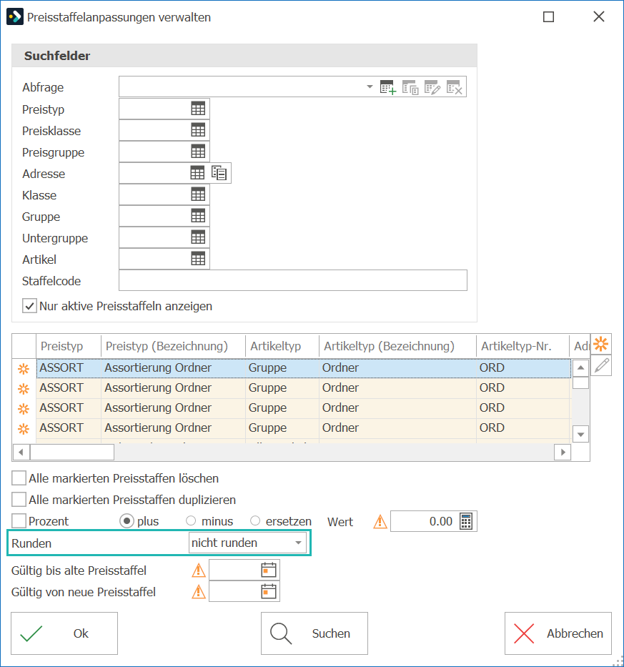Viewport: 624px width, 667px height.
Task: Click the Suchen button
Action: click(x=315, y=633)
